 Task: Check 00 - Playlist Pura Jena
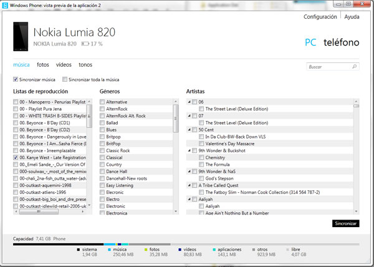click(x=16, y=109)
